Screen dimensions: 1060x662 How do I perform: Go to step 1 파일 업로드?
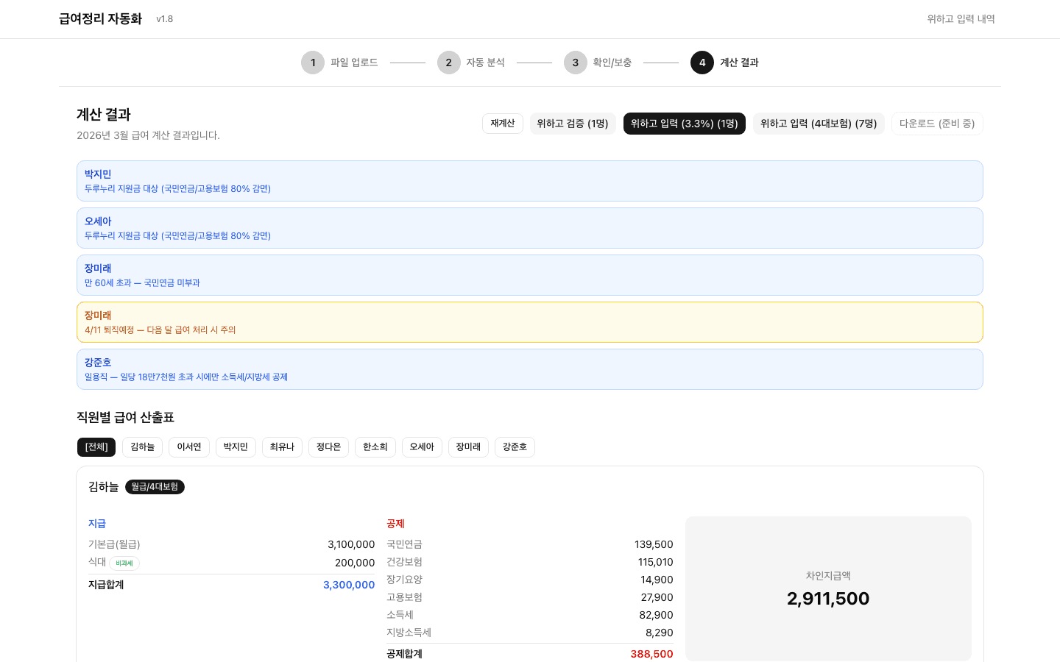[339, 63]
